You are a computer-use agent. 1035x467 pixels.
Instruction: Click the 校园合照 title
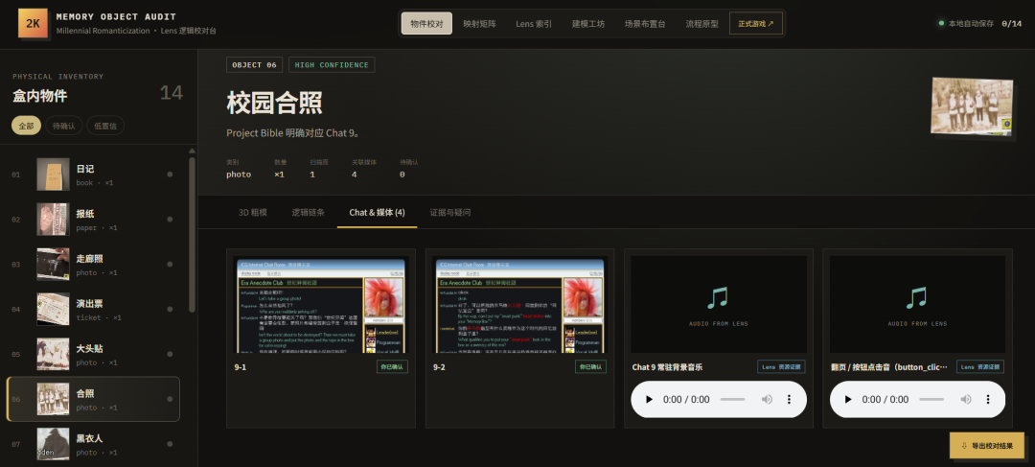coord(274,103)
